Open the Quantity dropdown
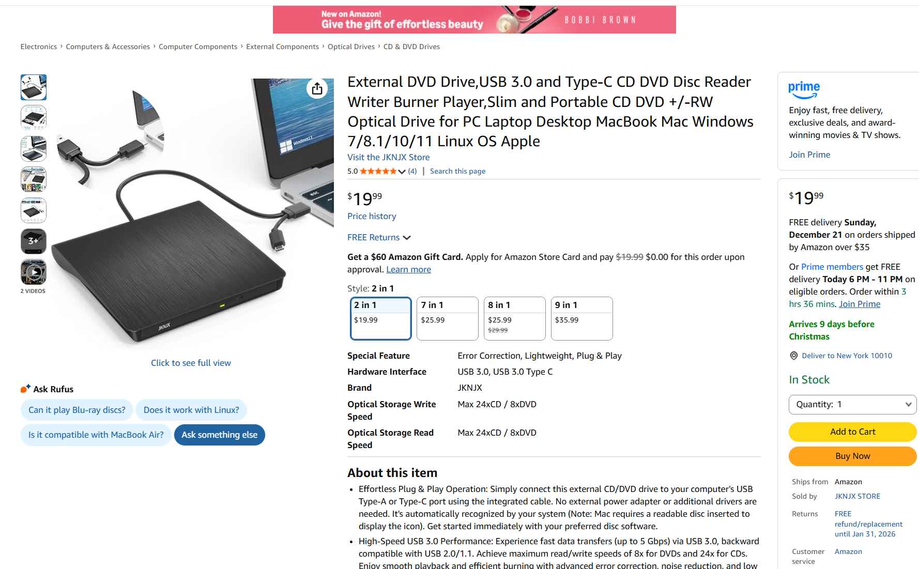 (x=852, y=405)
